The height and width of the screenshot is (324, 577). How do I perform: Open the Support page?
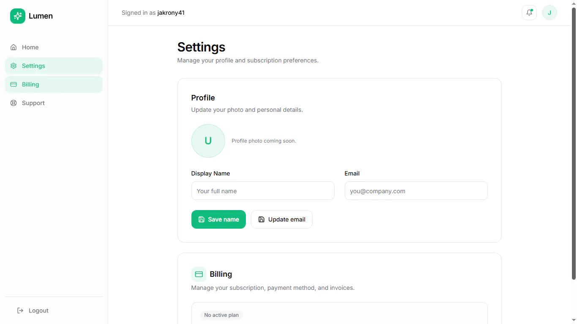click(54, 103)
